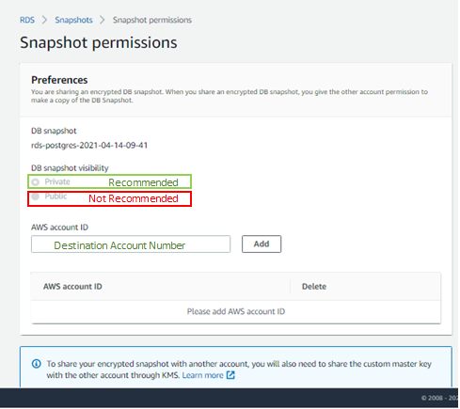Select the Private visibility radio button

coord(36,182)
